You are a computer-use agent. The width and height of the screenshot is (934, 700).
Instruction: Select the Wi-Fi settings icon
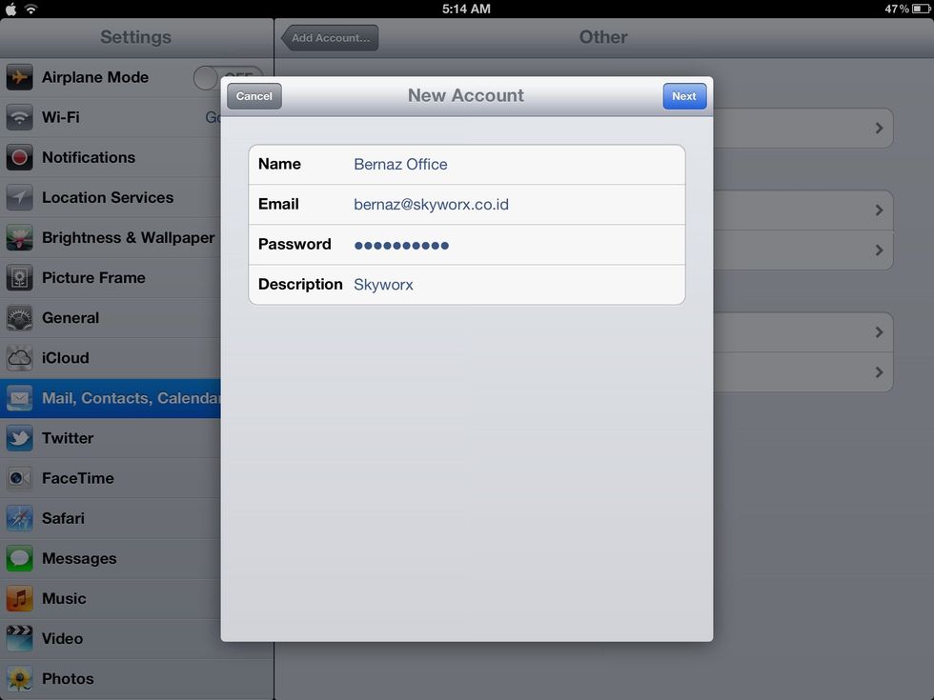tap(19, 117)
